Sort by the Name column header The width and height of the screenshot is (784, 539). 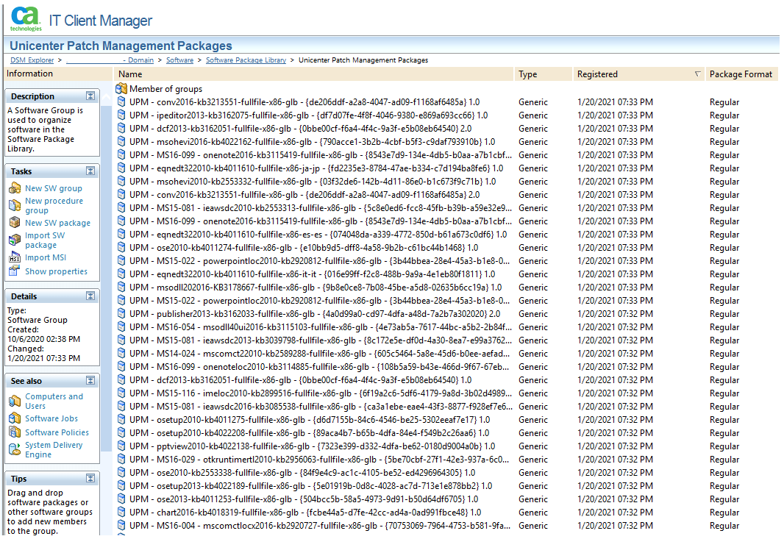pyautogui.click(x=314, y=74)
